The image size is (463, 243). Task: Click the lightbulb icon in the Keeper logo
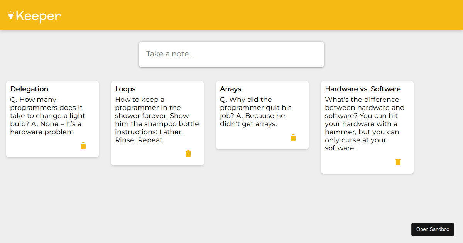tap(11, 15)
